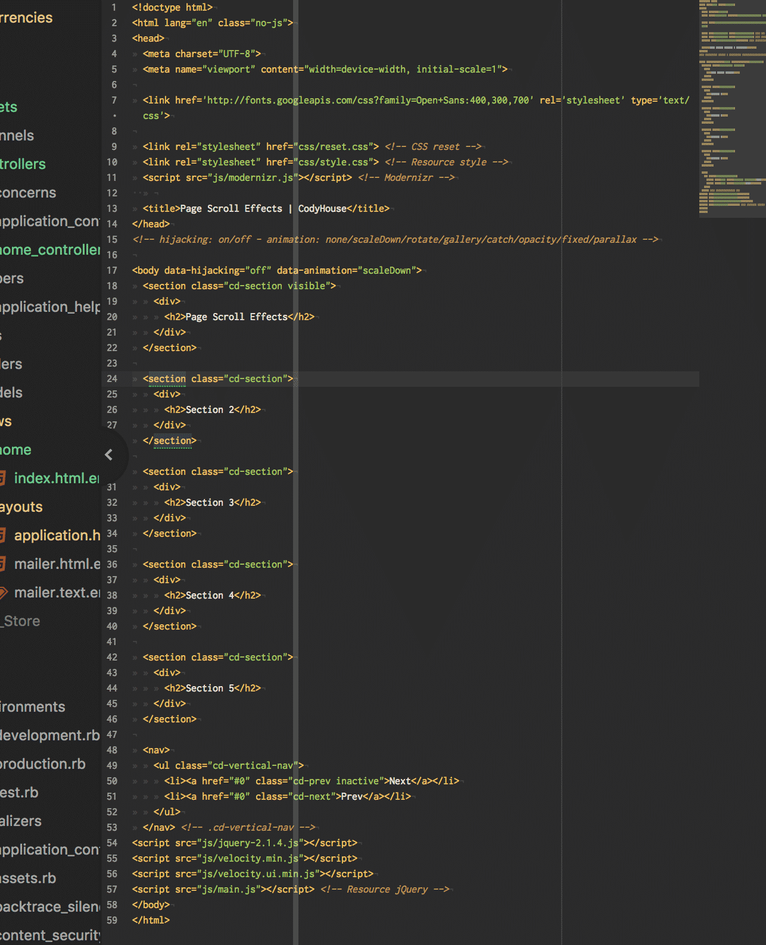Open content_security file at bottom
Screen dimensions: 766x945
50,935
